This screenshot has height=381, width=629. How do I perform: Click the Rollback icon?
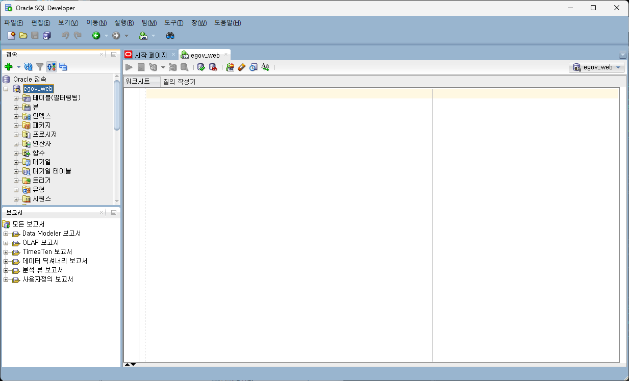click(x=213, y=67)
